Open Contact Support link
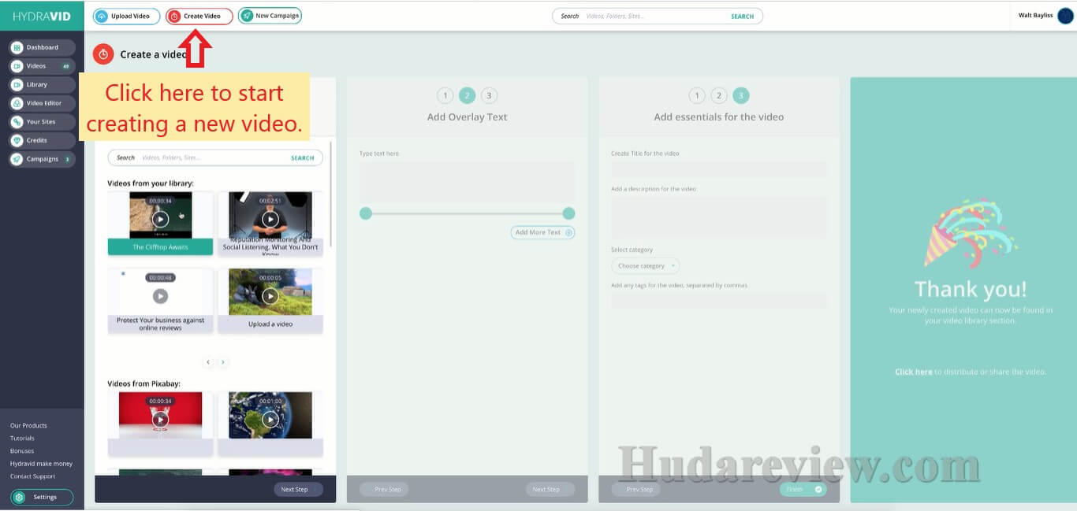This screenshot has height=511, width=1077. pos(32,476)
